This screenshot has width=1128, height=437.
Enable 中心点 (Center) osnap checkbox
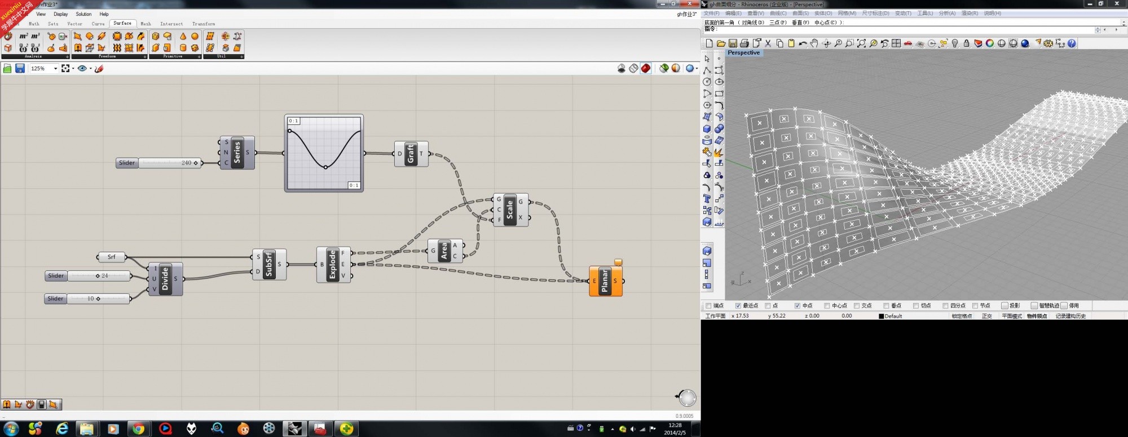point(827,306)
